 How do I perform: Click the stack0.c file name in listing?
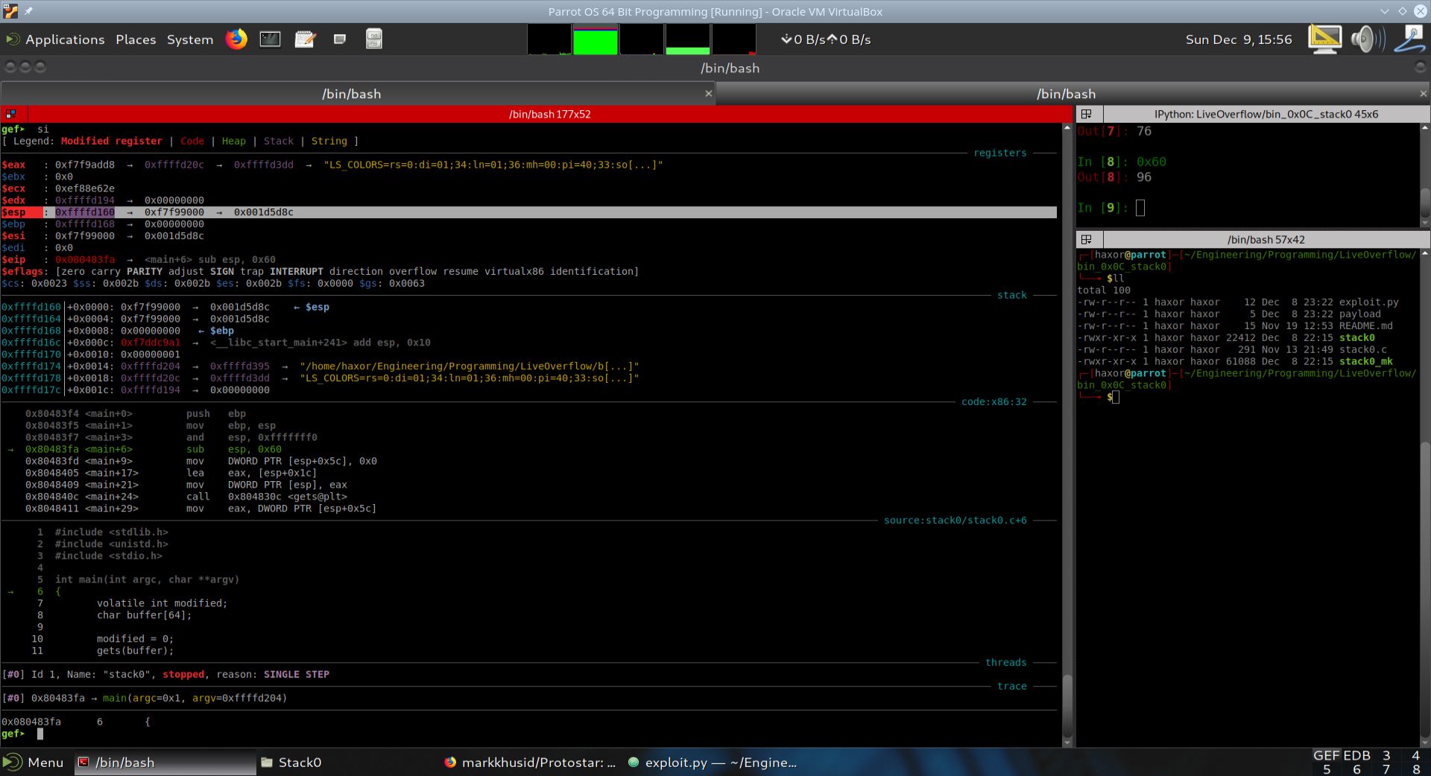1362,349
